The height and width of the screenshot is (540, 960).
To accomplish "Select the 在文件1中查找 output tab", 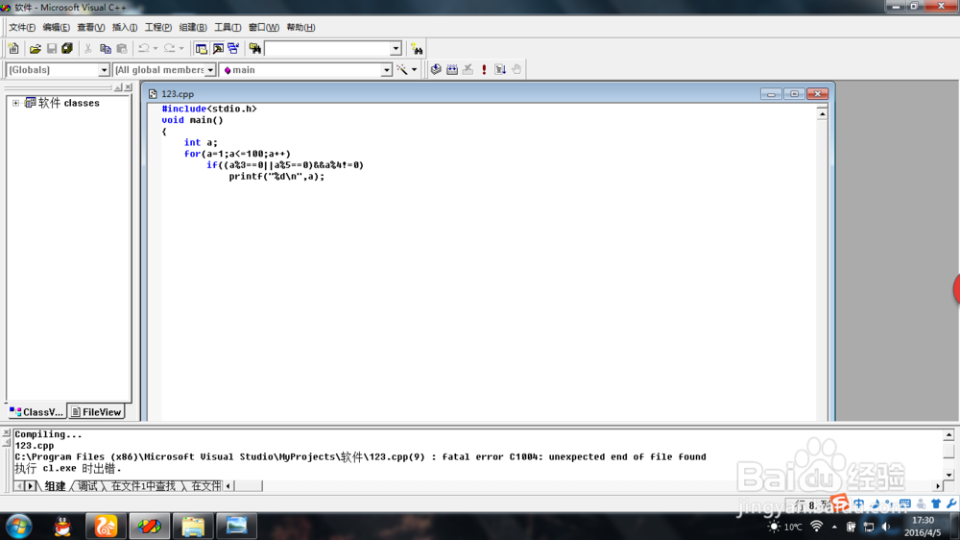I will [143, 486].
